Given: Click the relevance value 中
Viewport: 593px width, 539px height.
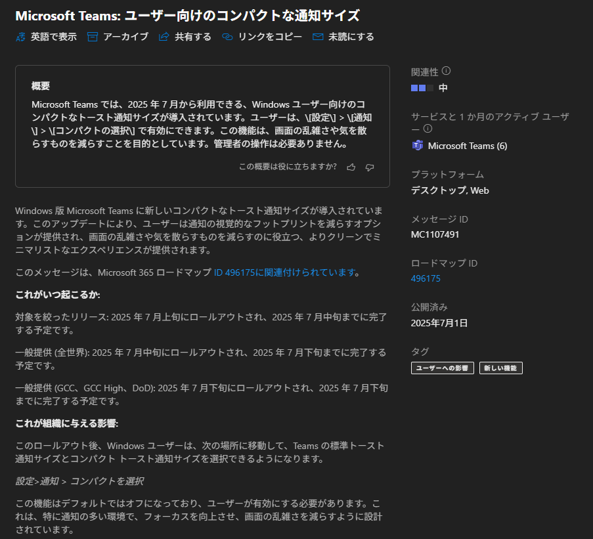Looking at the screenshot, I should click(443, 88).
